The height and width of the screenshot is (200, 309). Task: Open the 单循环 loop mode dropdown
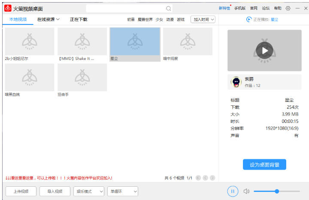[123, 191]
